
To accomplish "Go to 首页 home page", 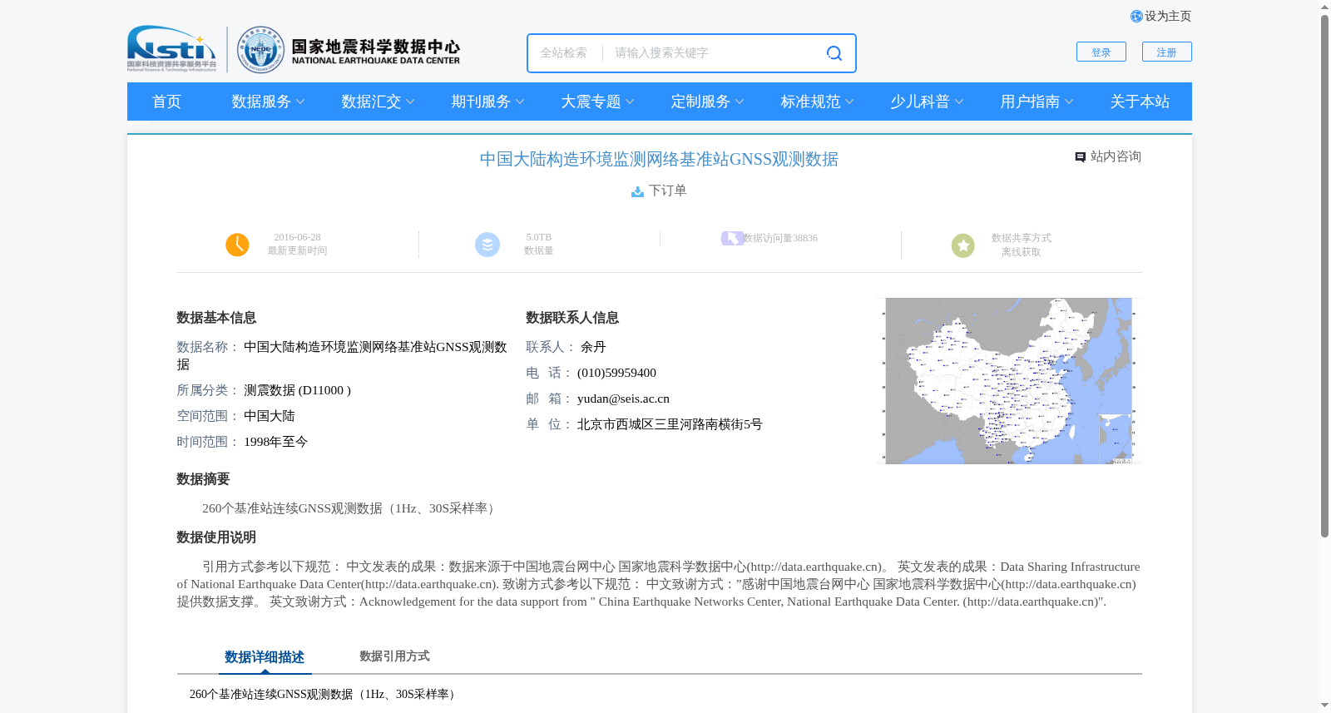I will [166, 102].
